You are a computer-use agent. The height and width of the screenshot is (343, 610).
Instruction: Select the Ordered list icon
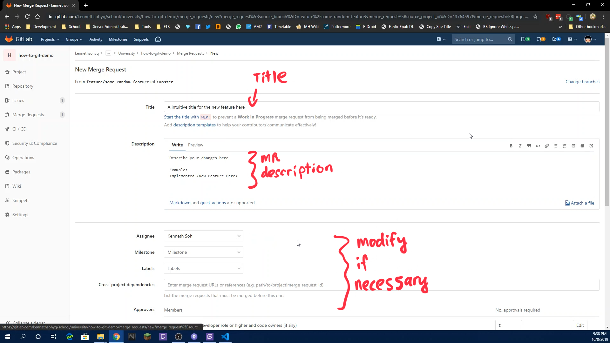(564, 145)
